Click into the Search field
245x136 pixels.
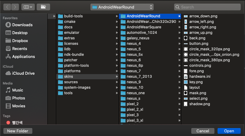pos(207,7)
